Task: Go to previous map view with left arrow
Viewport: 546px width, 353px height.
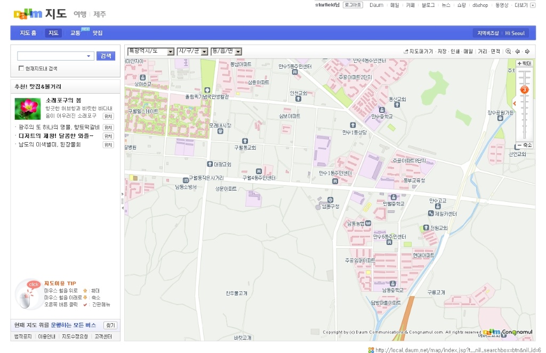Action: pos(517,52)
